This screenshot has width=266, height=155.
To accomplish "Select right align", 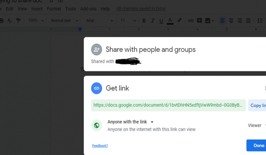I will click(x=240, y=21).
